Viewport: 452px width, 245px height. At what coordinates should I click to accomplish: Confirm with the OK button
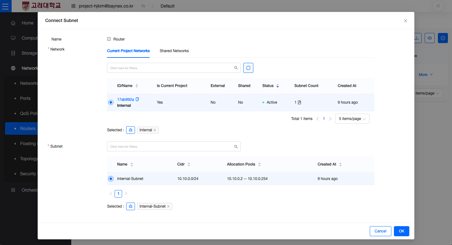pyautogui.click(x=401, y=231)
